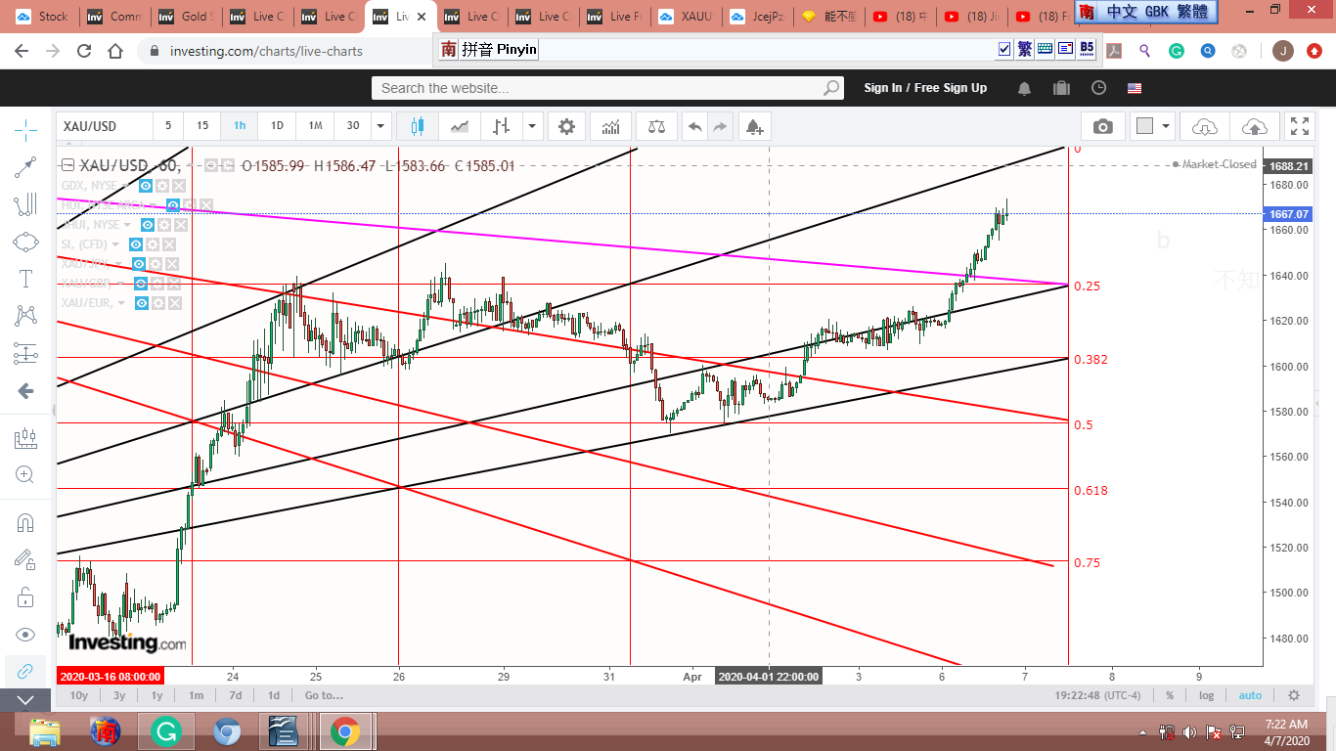Click the Search the website field
Screen dimensions: 1336x751
(x=597, y=88)
